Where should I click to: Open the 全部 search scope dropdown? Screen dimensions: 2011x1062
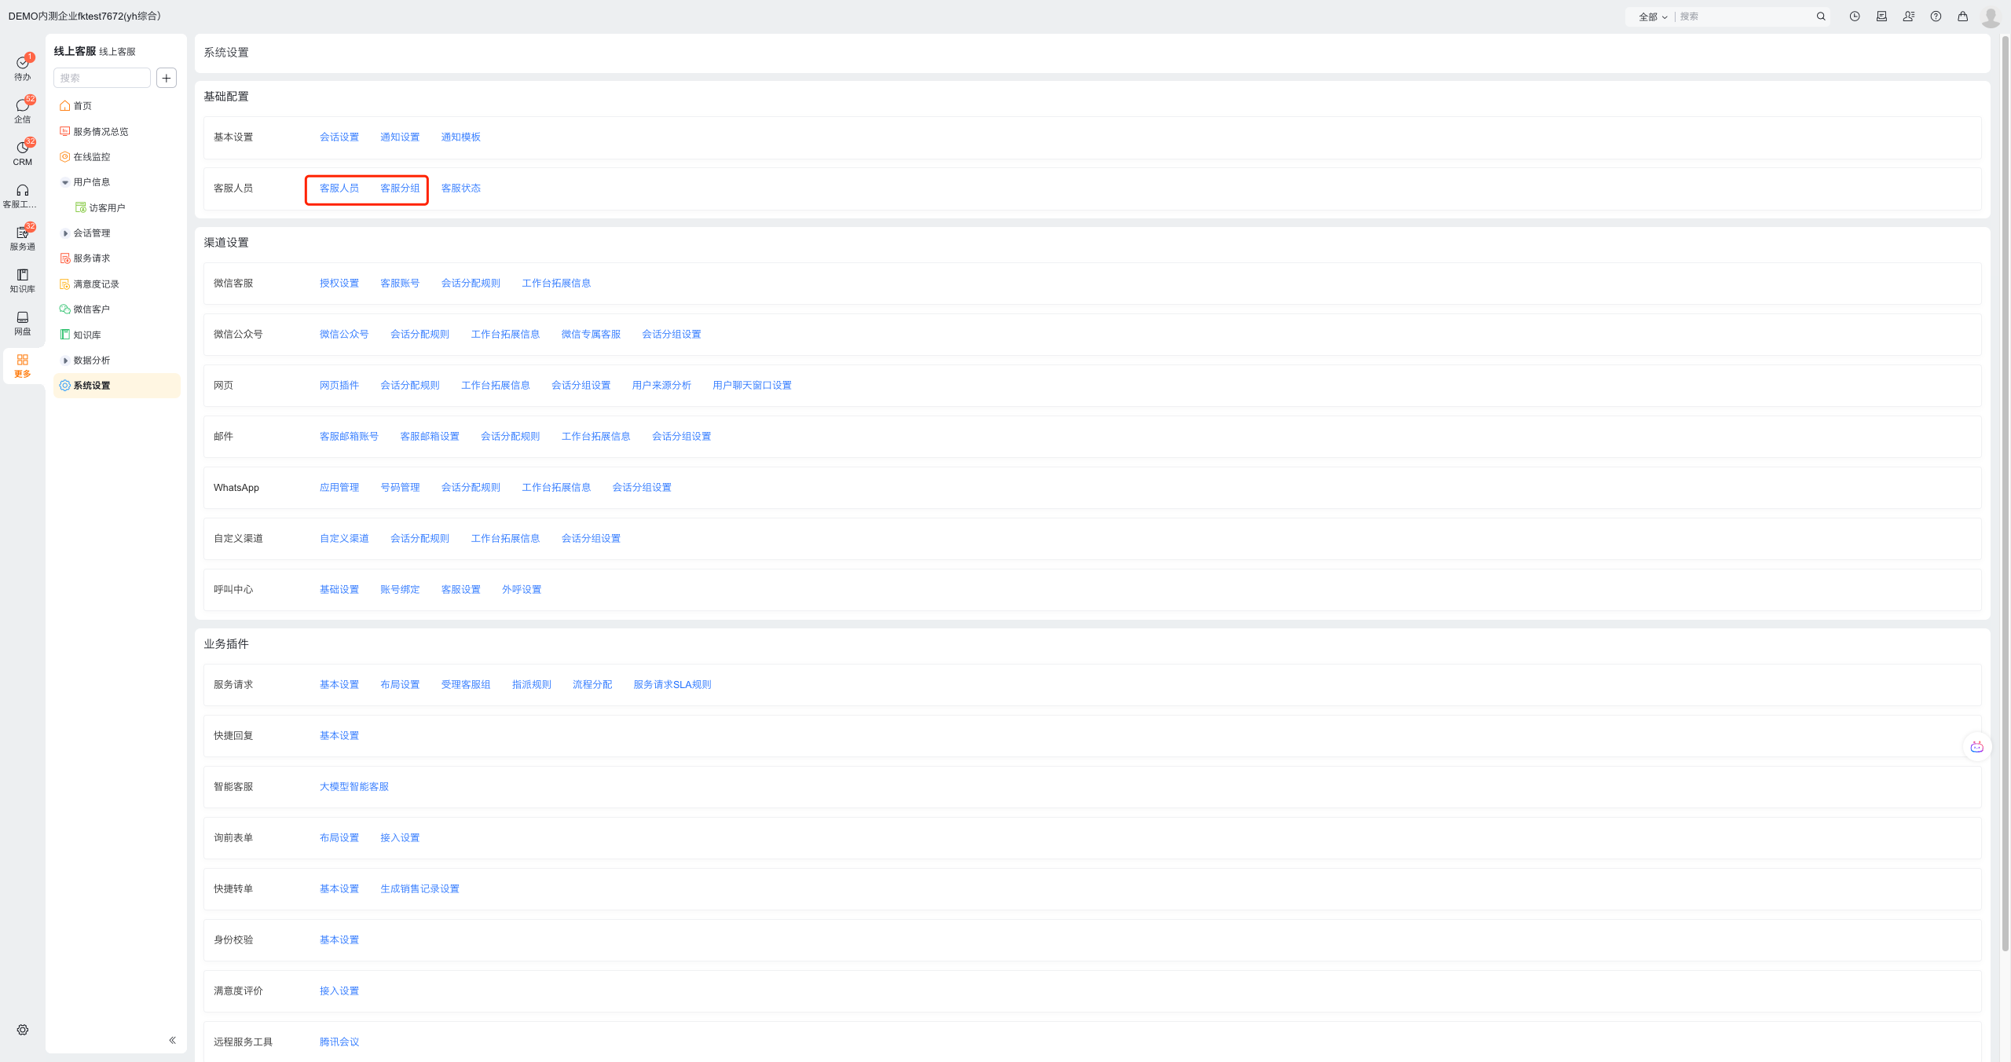1653,16
